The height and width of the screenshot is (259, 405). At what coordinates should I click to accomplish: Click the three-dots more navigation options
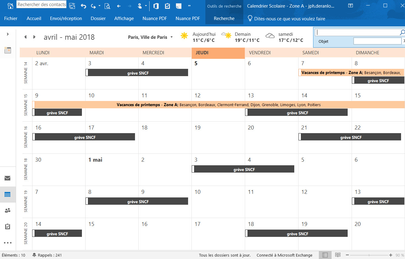click(8, 243)
